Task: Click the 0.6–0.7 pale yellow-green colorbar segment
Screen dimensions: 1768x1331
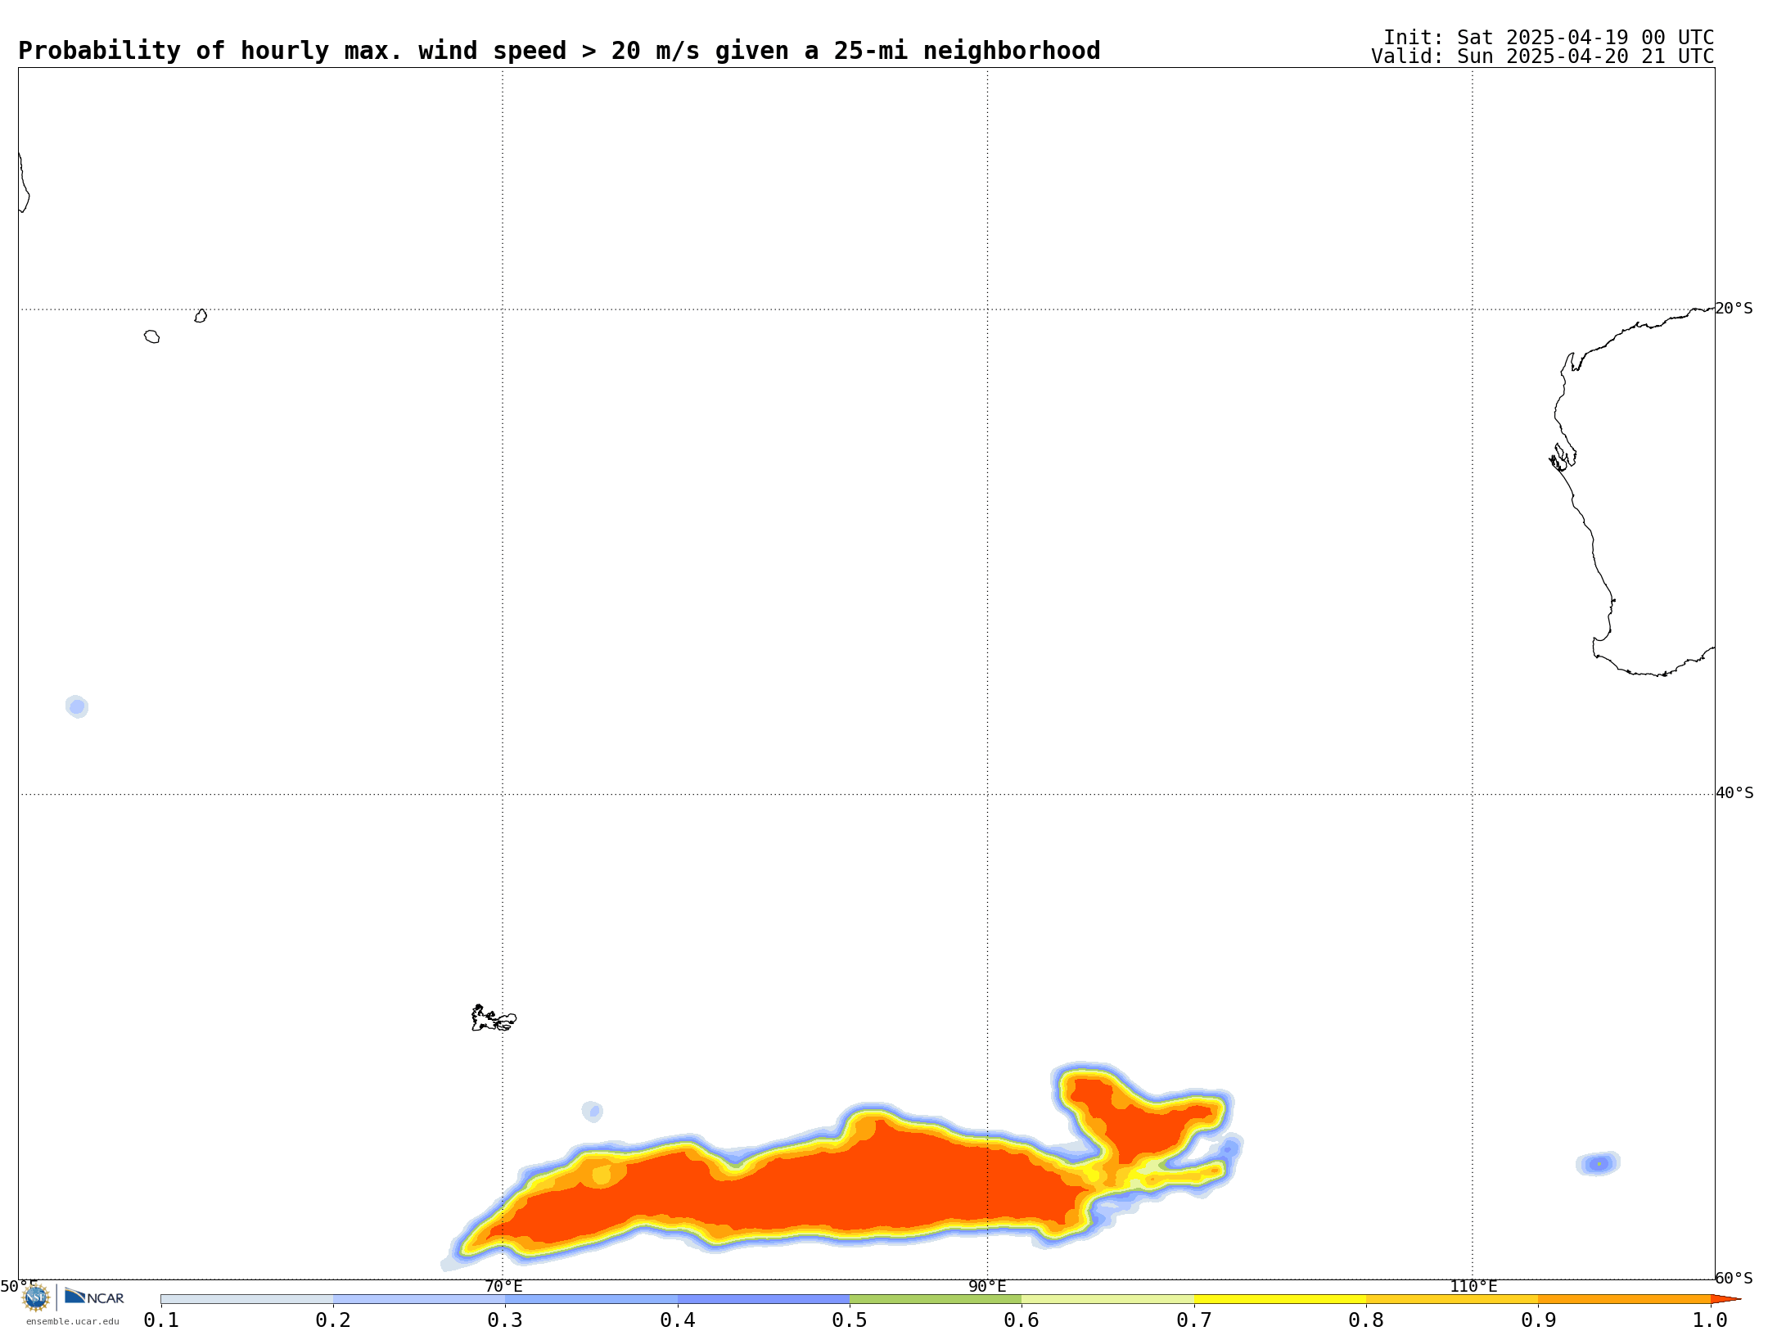Action: [1107, 1299]
